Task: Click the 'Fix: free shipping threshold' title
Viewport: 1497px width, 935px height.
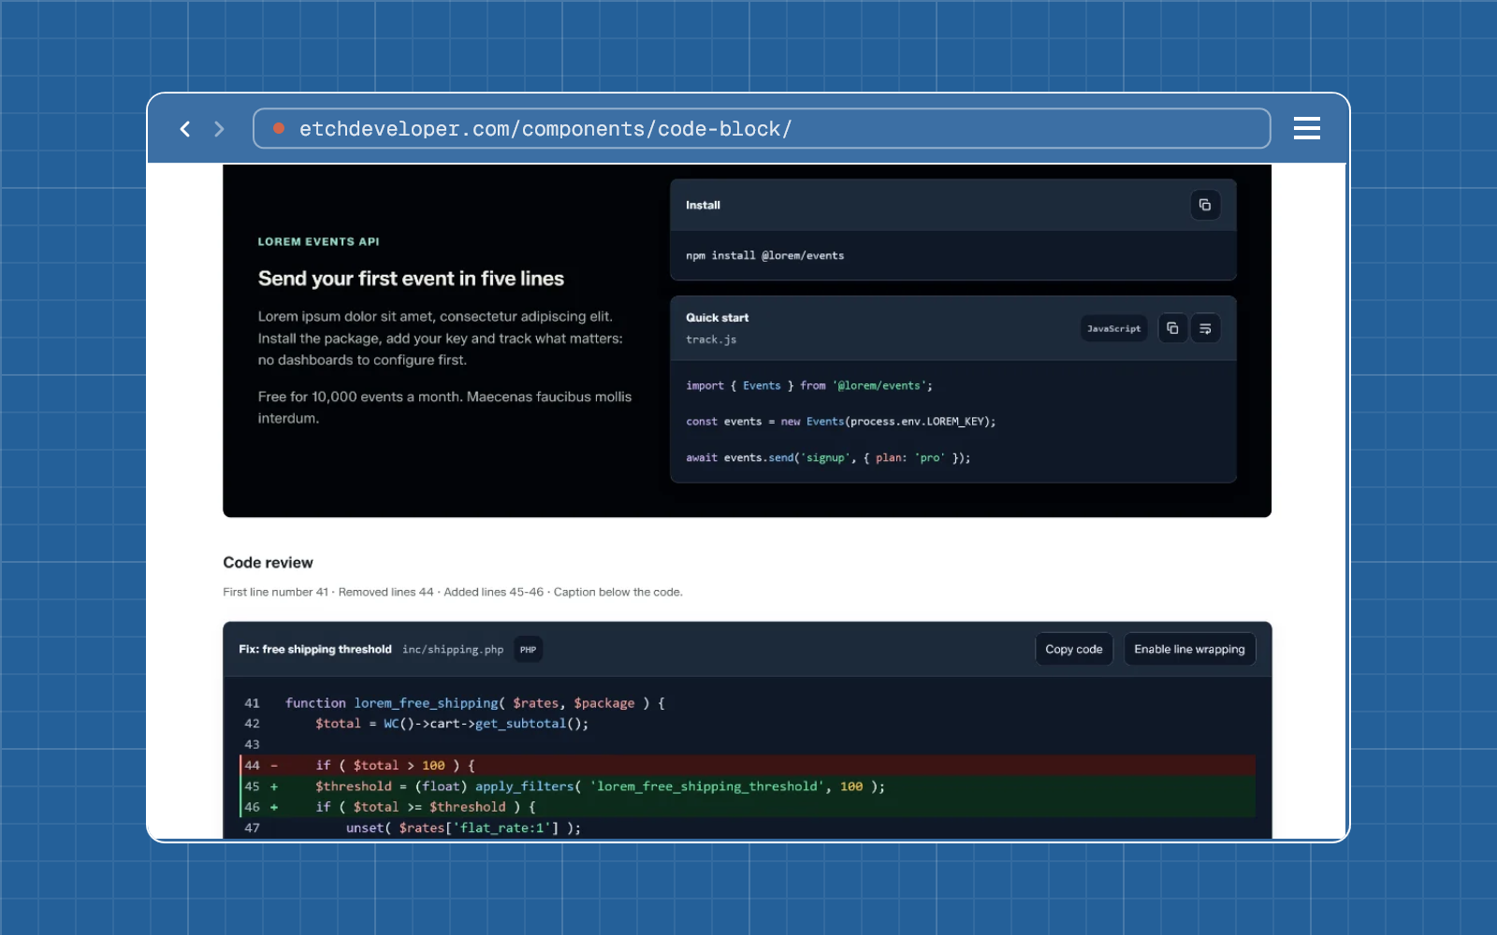Action: coord(315,649)
